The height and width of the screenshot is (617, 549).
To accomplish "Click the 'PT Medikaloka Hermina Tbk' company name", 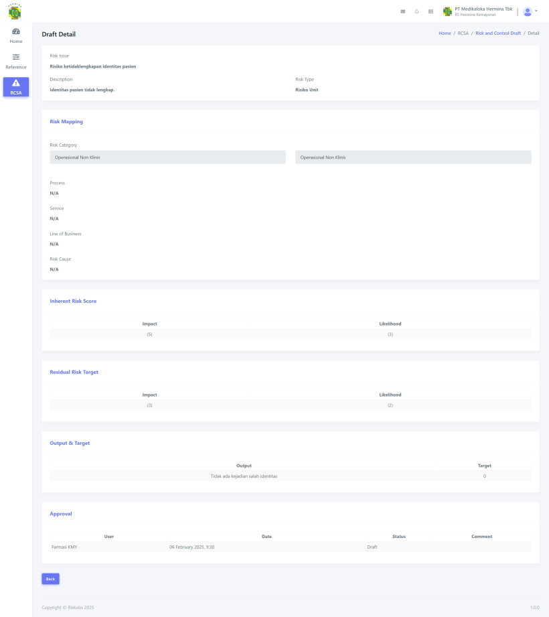I will tap(483, 9).
